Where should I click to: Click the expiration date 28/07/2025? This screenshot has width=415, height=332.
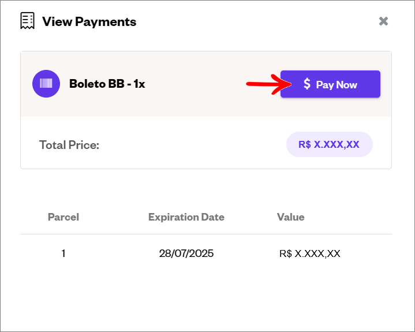[x=186, y=253]
